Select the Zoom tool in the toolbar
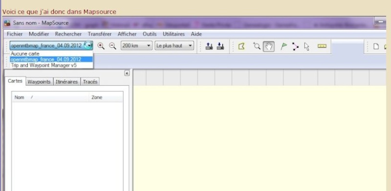The image size is (391, 191). click(257, 46)
